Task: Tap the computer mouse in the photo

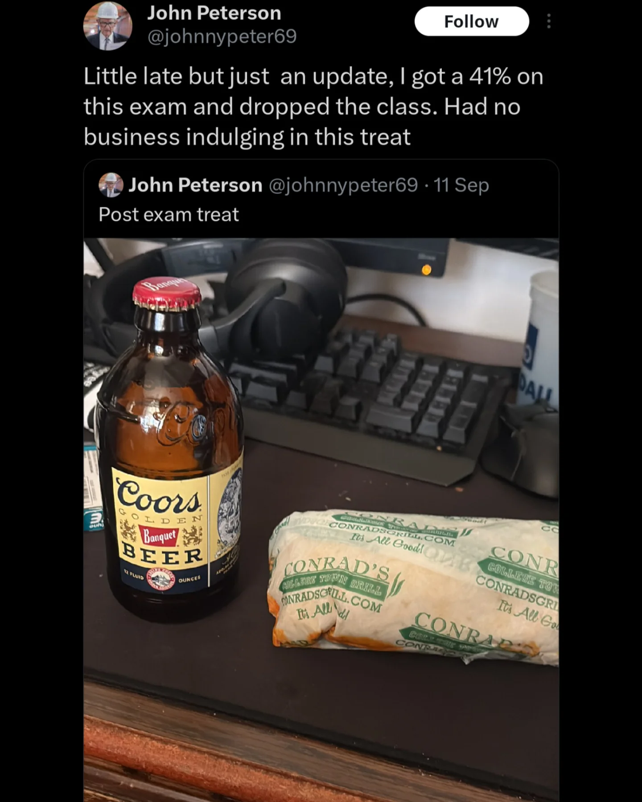Action: pos(522,450)
